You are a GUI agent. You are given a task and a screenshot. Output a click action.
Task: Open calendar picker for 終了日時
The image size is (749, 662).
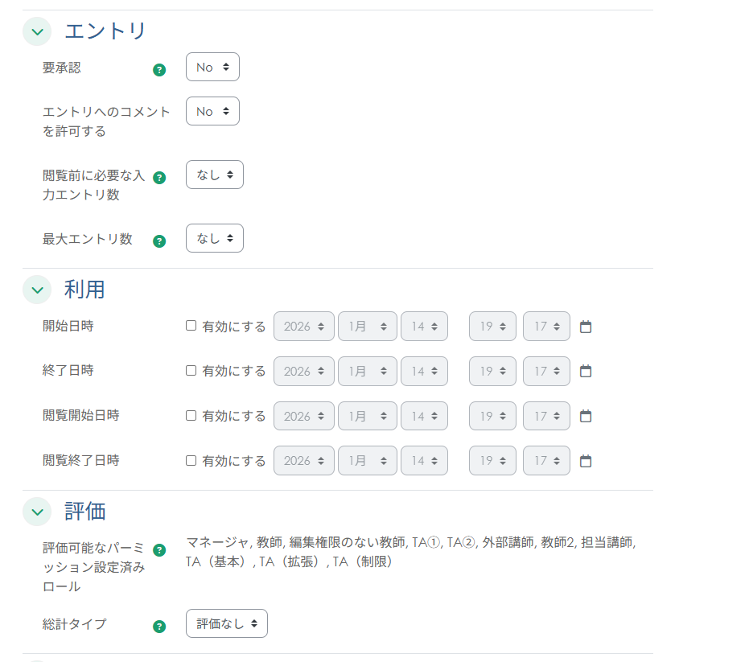(x=586, y=371)
